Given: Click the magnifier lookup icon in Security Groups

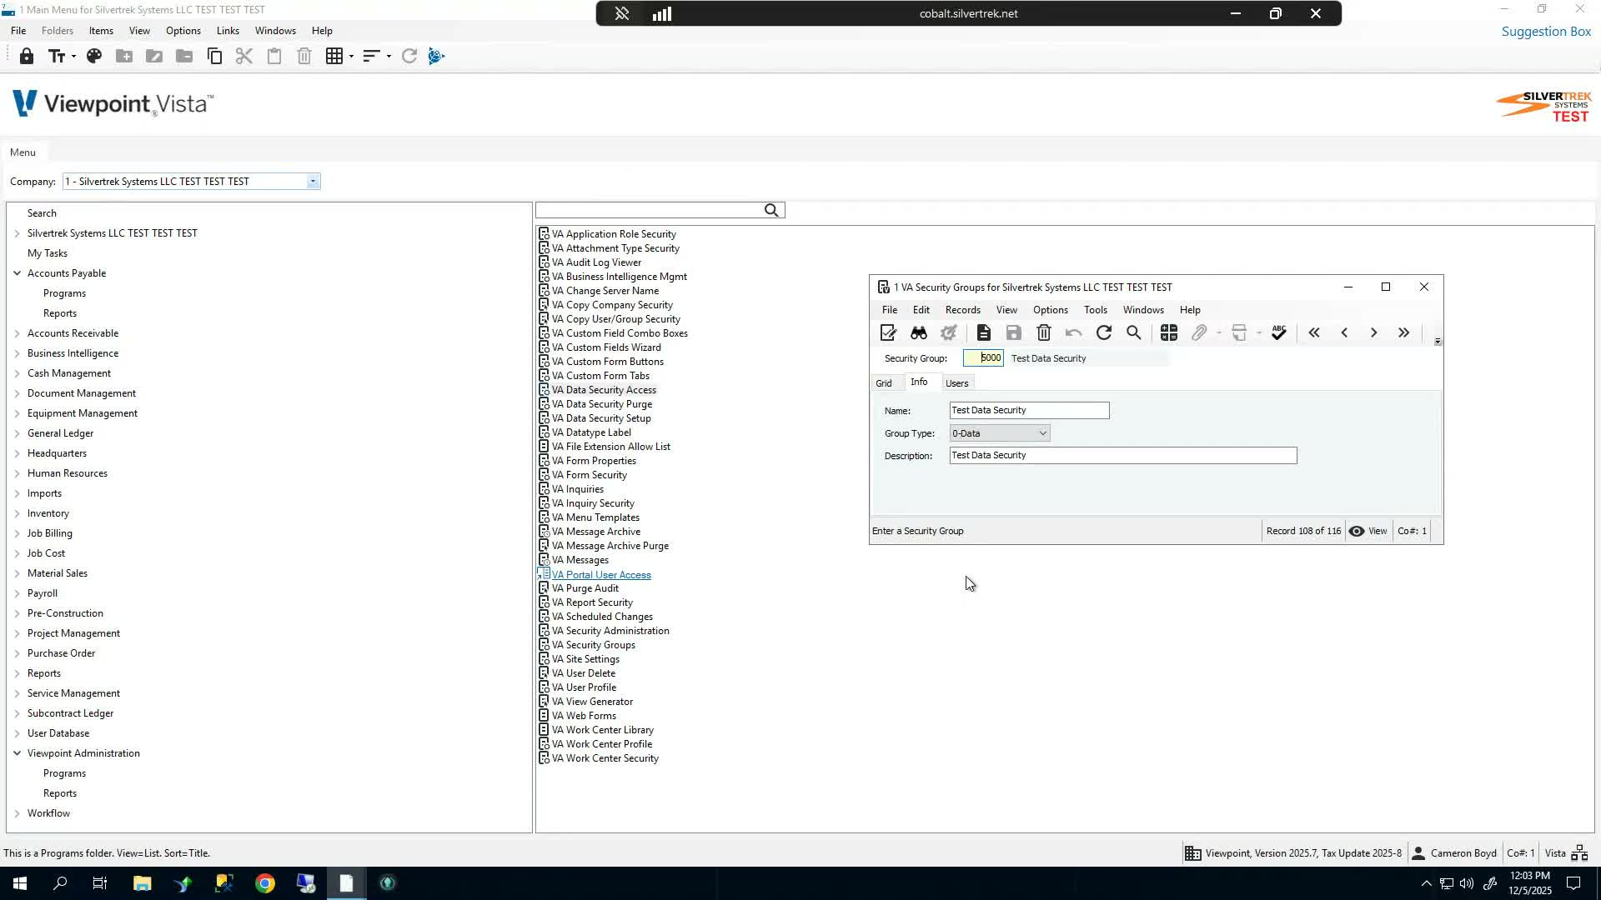Looking at the screenshot, I should 1134,333.
